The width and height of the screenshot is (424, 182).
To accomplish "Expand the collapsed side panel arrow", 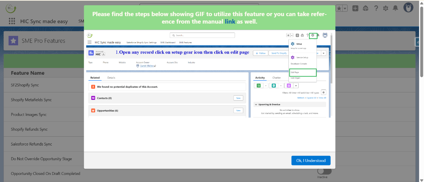I will tap(418, 42).
